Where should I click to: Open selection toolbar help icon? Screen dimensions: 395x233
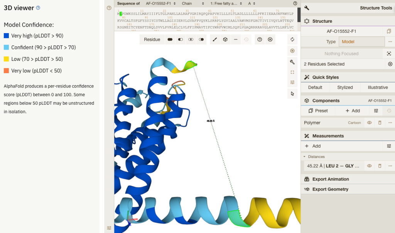pyautogui.click(x=260, y=40)
